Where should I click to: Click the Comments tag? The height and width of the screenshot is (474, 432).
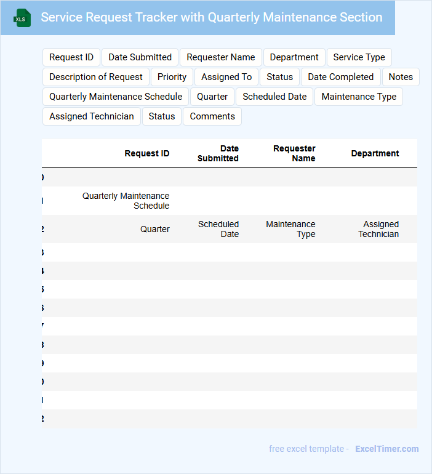[212, 116]
